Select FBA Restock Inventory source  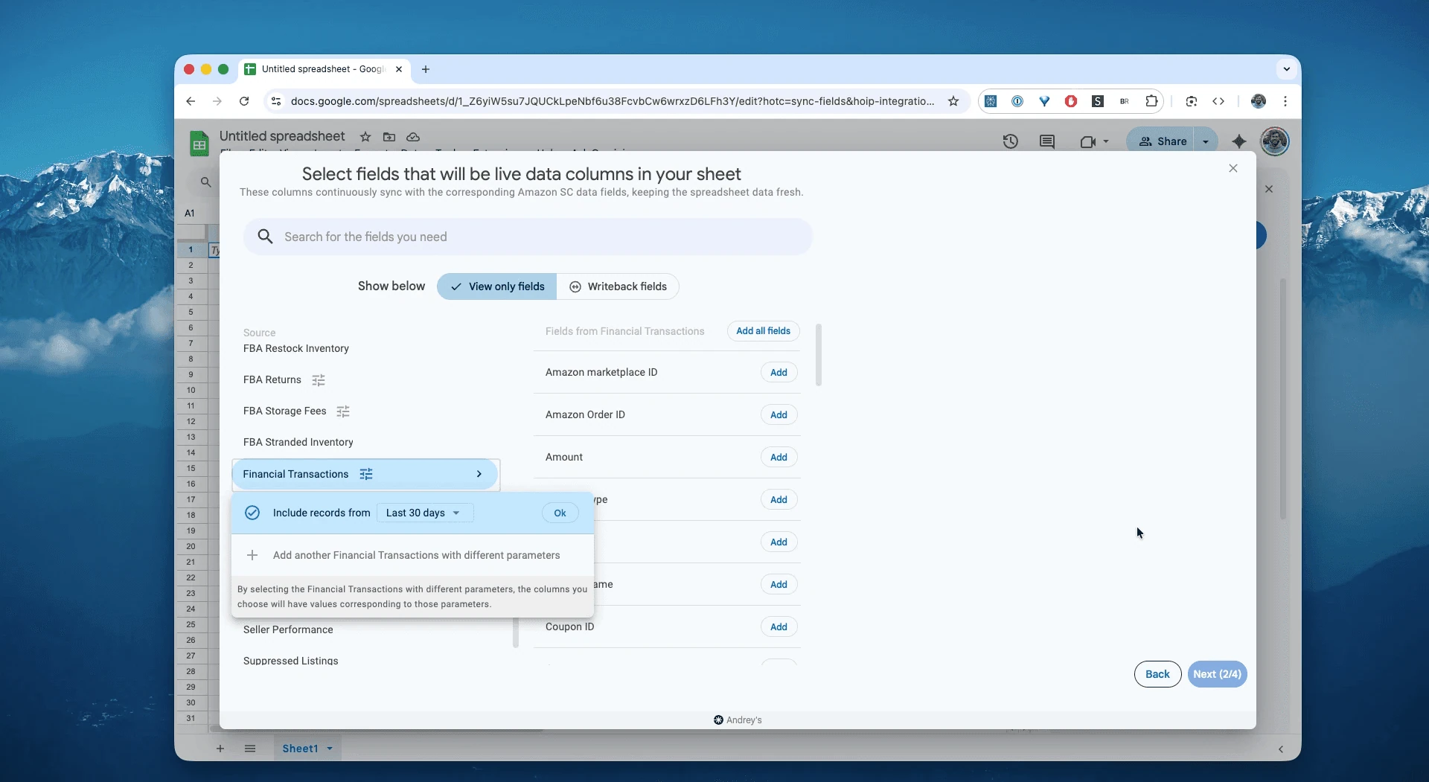(296, 348)
